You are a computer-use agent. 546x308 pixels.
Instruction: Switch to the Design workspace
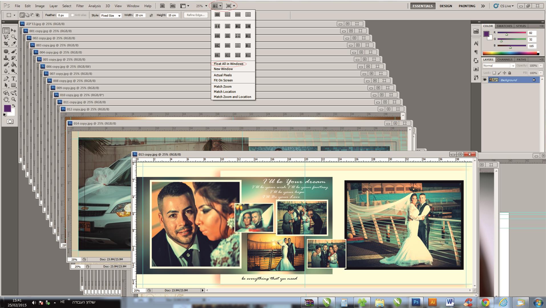446,6
